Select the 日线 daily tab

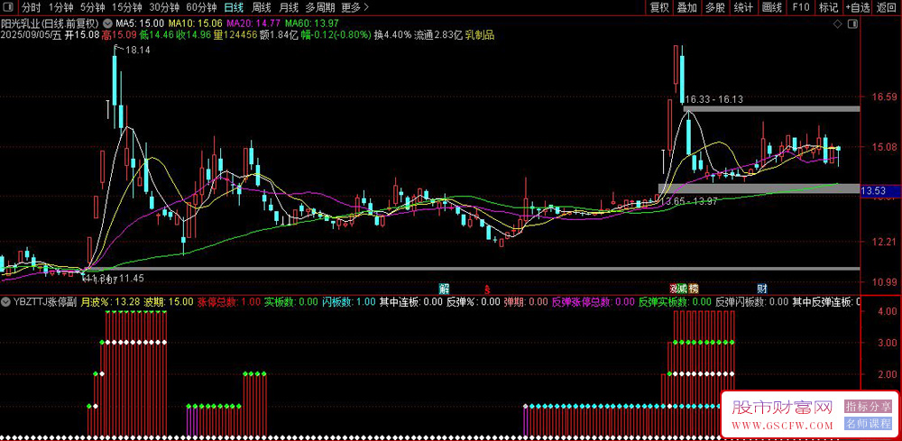pyautogui.click(x=234, y=7)
